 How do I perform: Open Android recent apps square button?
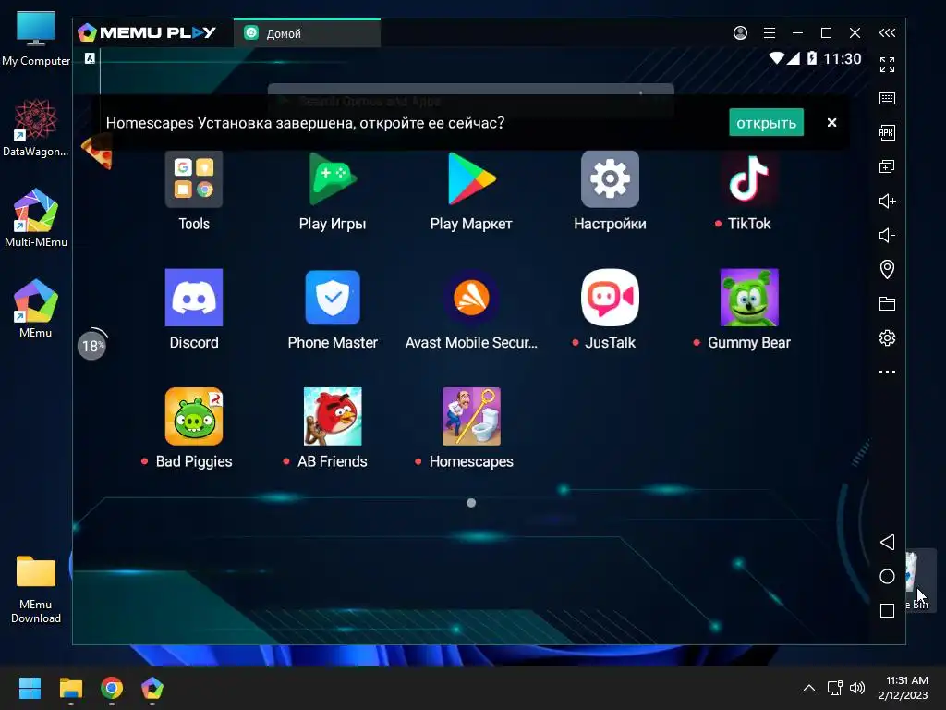pyautogui.click(x=887, y=610)
